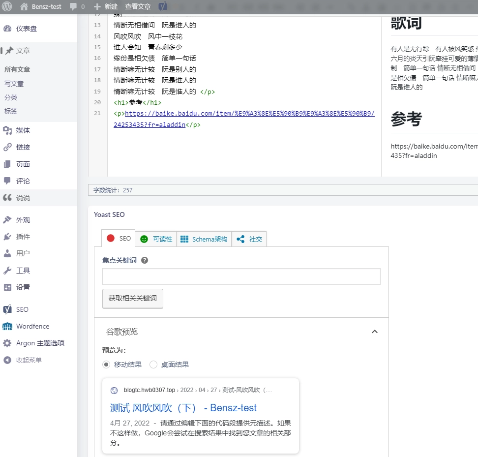Click the 焦点关键词 input field

pos(241,276)
